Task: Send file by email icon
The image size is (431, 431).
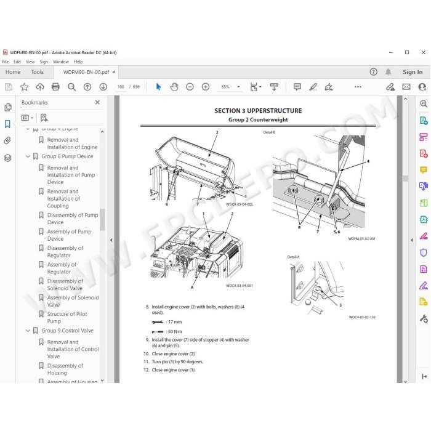Action: tap(406, 87)
